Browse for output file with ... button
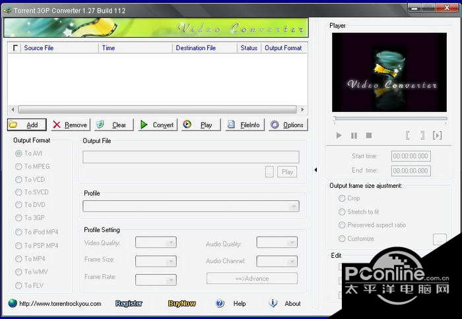 pyautogui.click(x=269, y=172)
